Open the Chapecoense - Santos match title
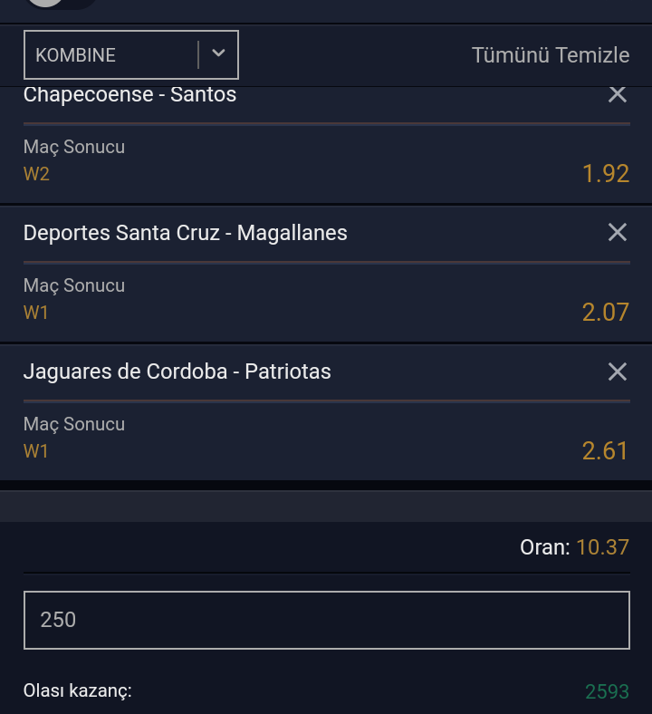652x714 pixels. coord(129,94)
